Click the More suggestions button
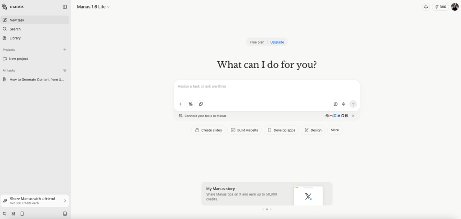The width and height of the screenshot is (461, 219). (x=334, y=130)
